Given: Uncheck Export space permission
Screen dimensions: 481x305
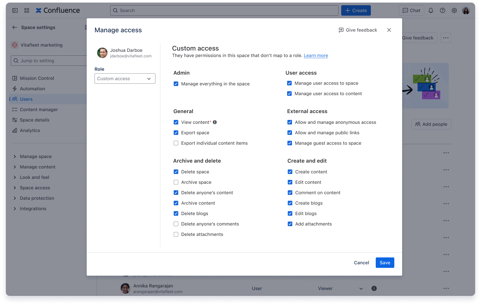Looking at the screenshot, I should point(176,133).
